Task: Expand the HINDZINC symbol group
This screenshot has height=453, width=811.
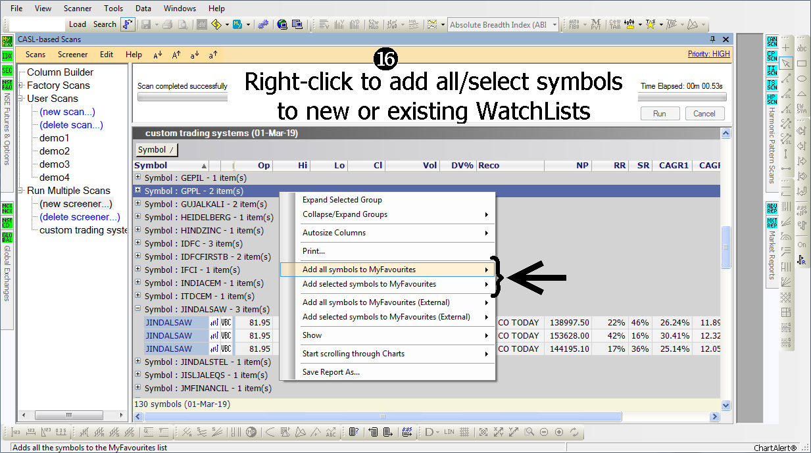Action: click(137, 230)
